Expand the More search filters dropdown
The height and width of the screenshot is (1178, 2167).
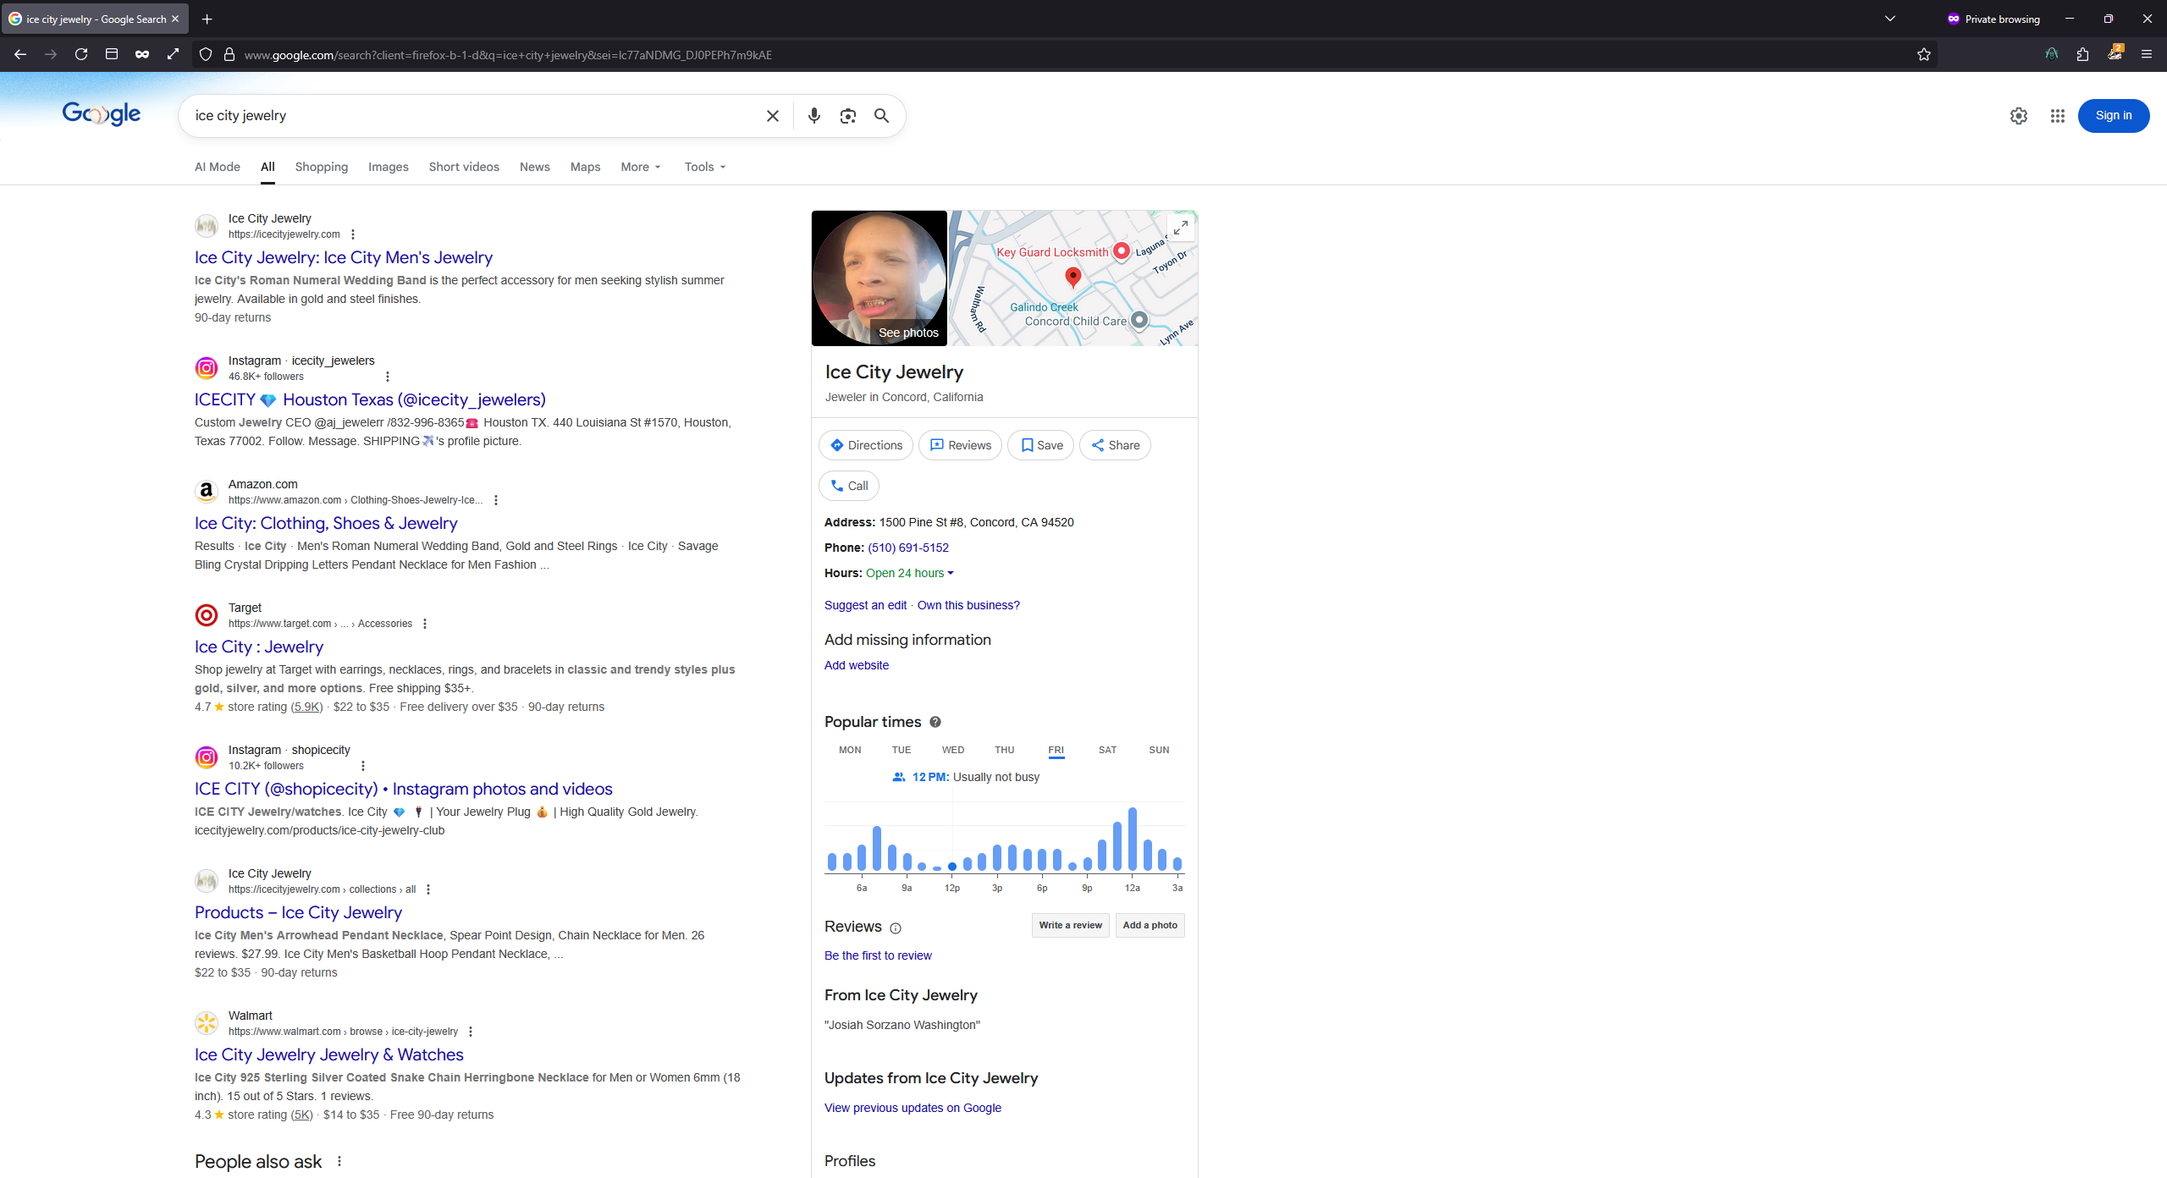point(640,167)
